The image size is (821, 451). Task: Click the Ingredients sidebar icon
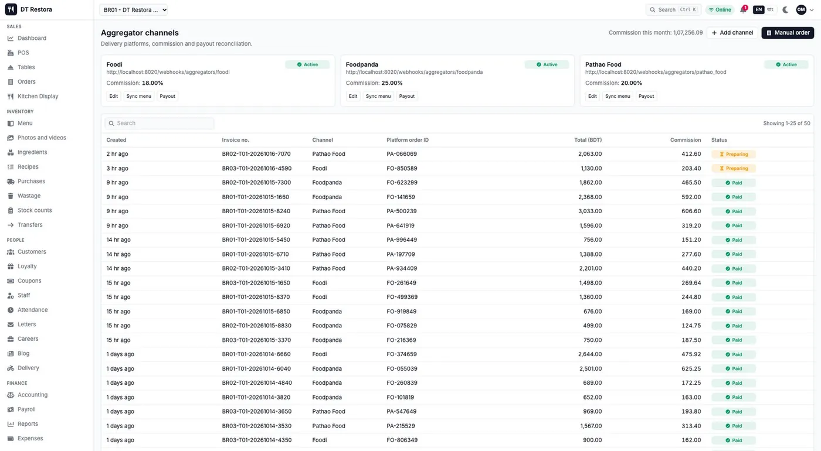pos(11,152)
